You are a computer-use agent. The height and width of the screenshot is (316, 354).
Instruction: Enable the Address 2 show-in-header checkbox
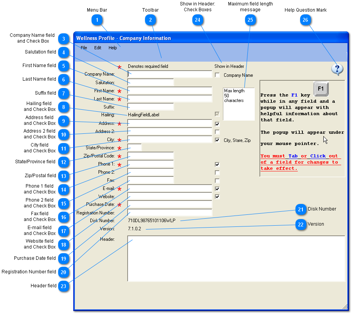217,132
